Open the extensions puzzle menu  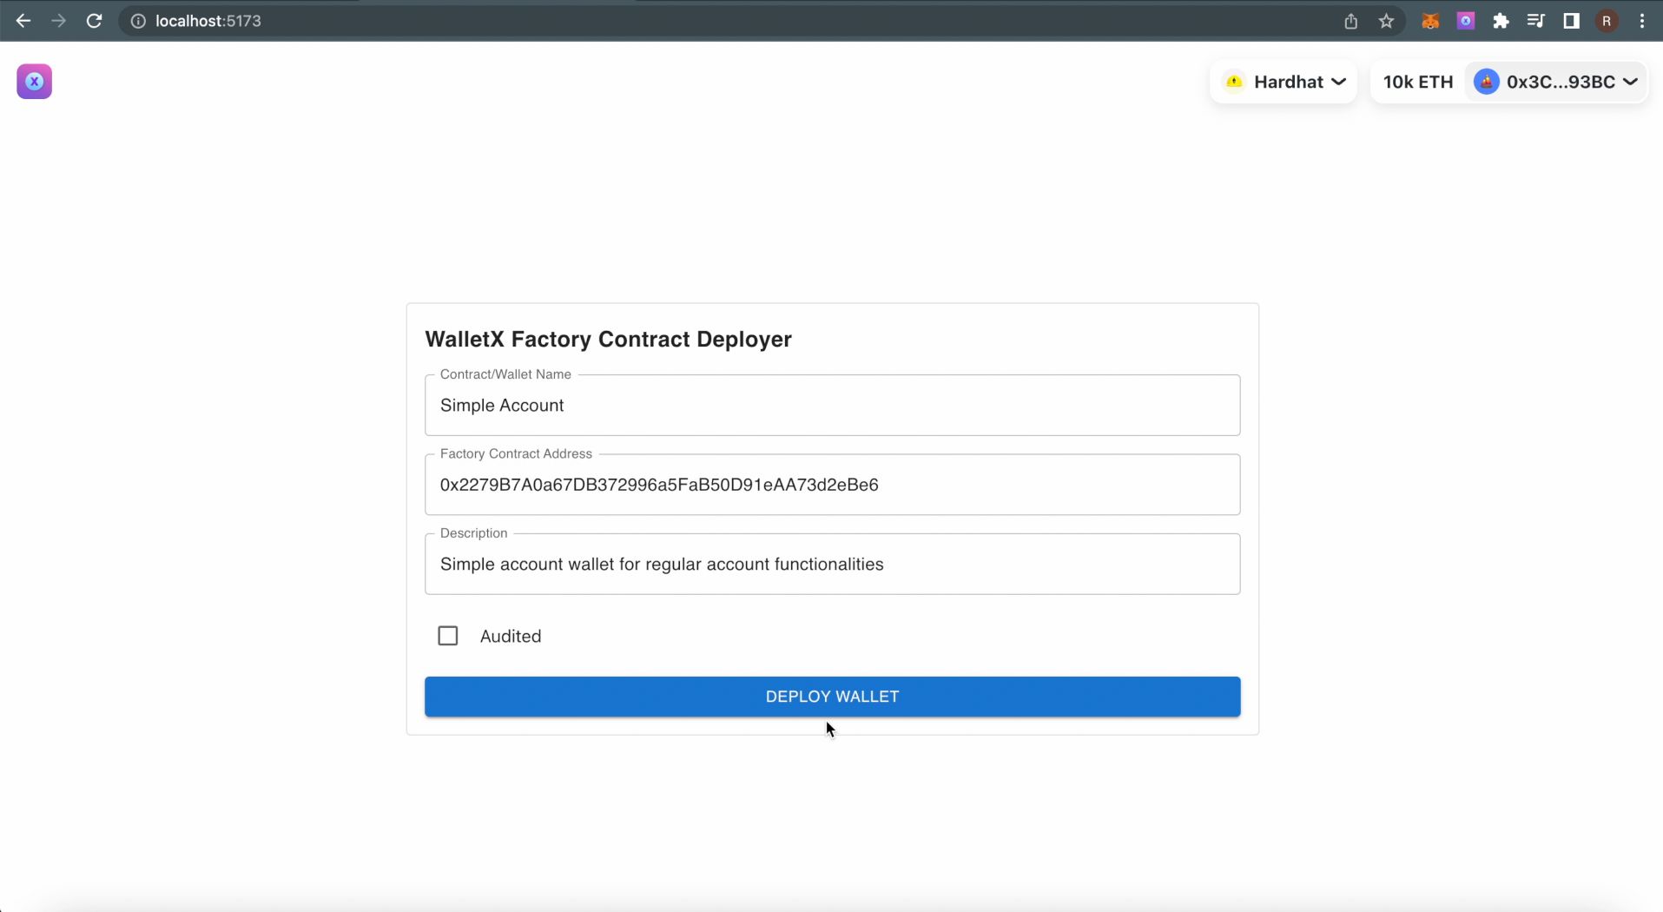(x=1501, y=21)
